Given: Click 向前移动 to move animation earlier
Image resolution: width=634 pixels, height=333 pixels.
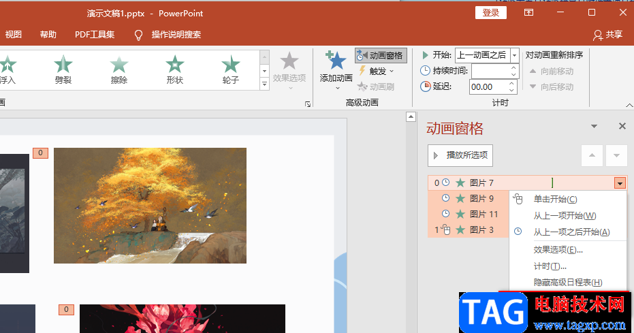Looking at the screenshot, I should [x=552, y=71].
